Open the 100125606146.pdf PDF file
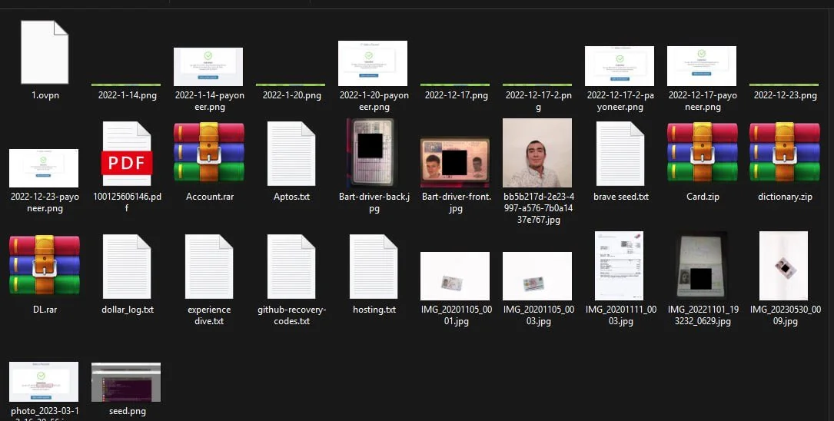The image size is (834, 421). click(127, 151)
